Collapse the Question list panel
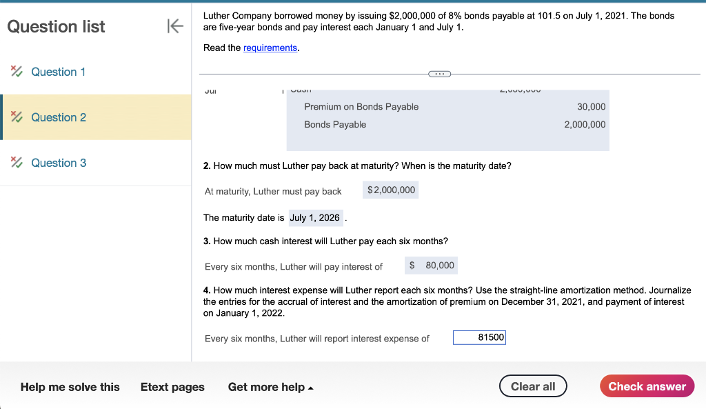Viewport: 706px width, 409px height. pyautogui.click(x=174, y=26)
